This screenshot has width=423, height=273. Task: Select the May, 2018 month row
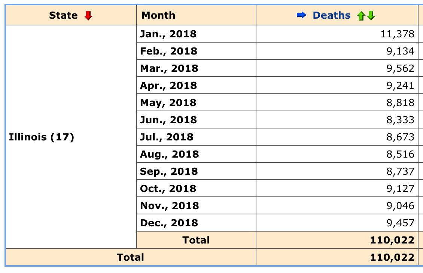click(196, 103)
